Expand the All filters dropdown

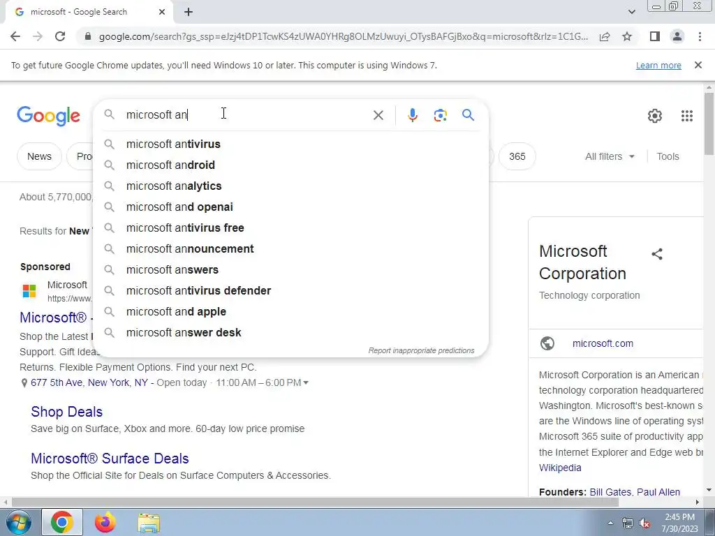pyautogui.click(x=610, y=156)
